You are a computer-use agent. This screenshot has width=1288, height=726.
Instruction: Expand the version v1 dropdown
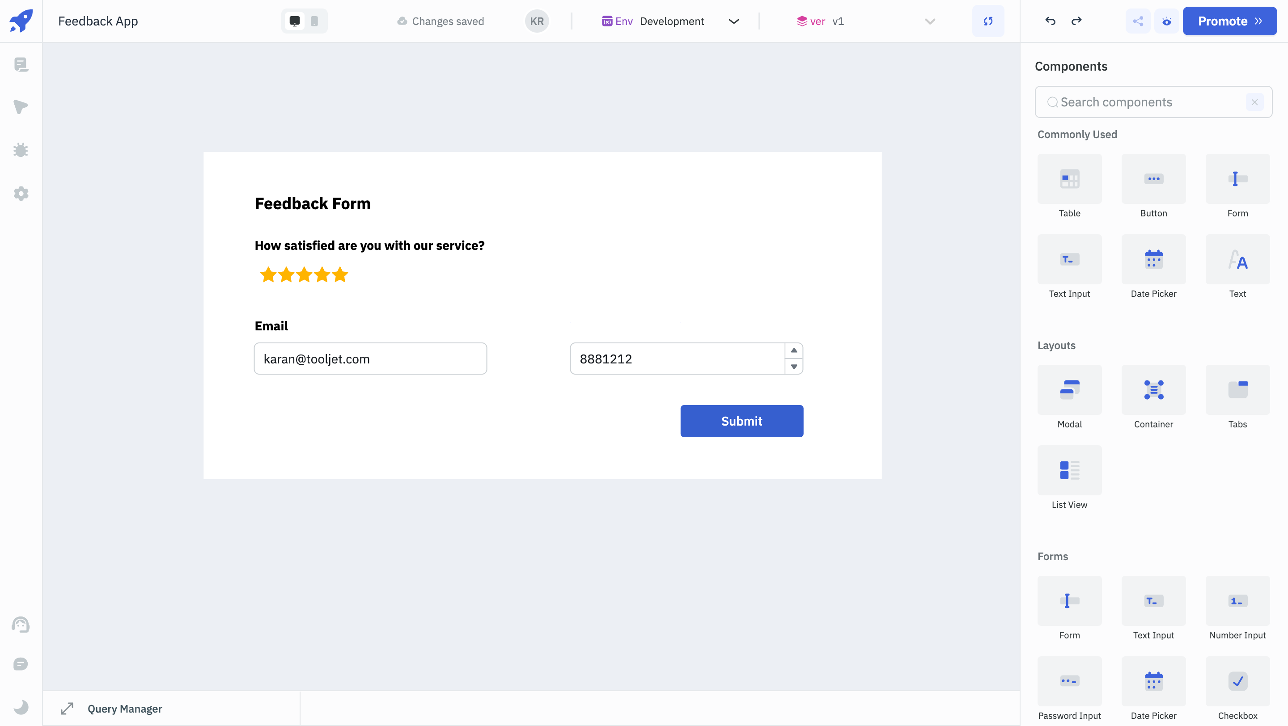tap(930, 20)
